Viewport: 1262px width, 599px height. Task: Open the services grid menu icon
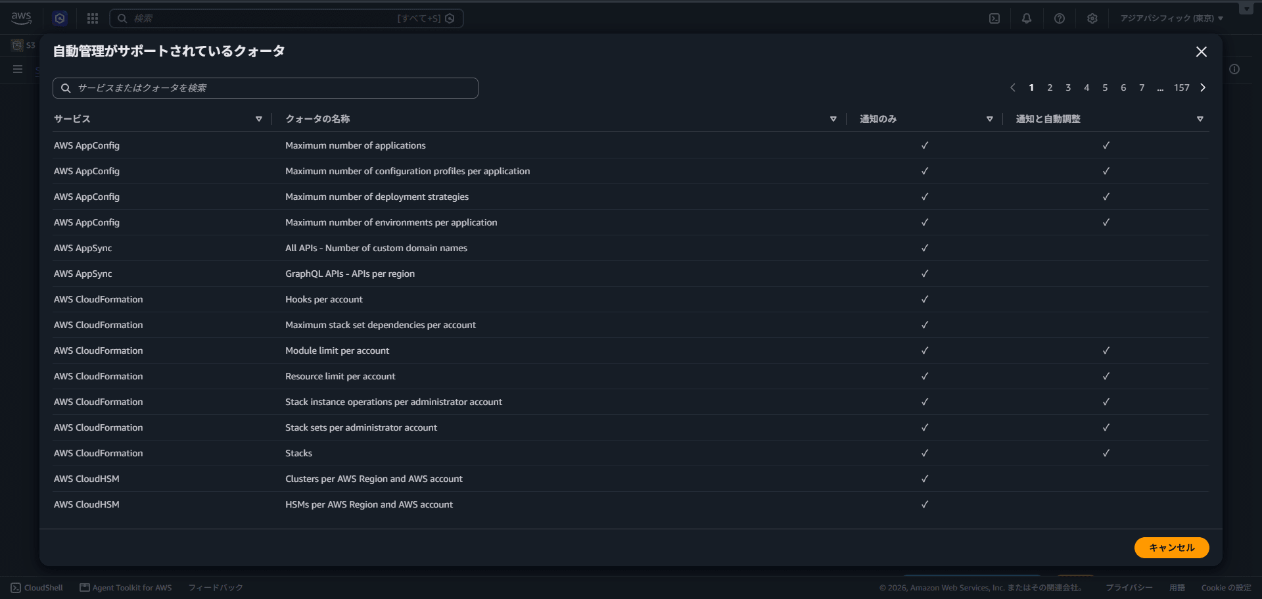pos(93,18)
